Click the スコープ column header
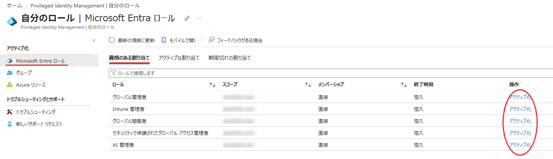The height and width of the screenshot is (159, 553). click(230, 85)
